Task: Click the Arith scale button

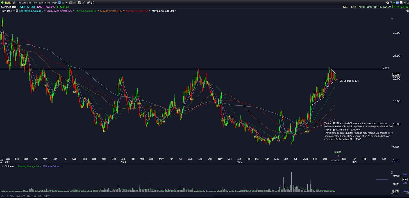Action: coord(396,161)
